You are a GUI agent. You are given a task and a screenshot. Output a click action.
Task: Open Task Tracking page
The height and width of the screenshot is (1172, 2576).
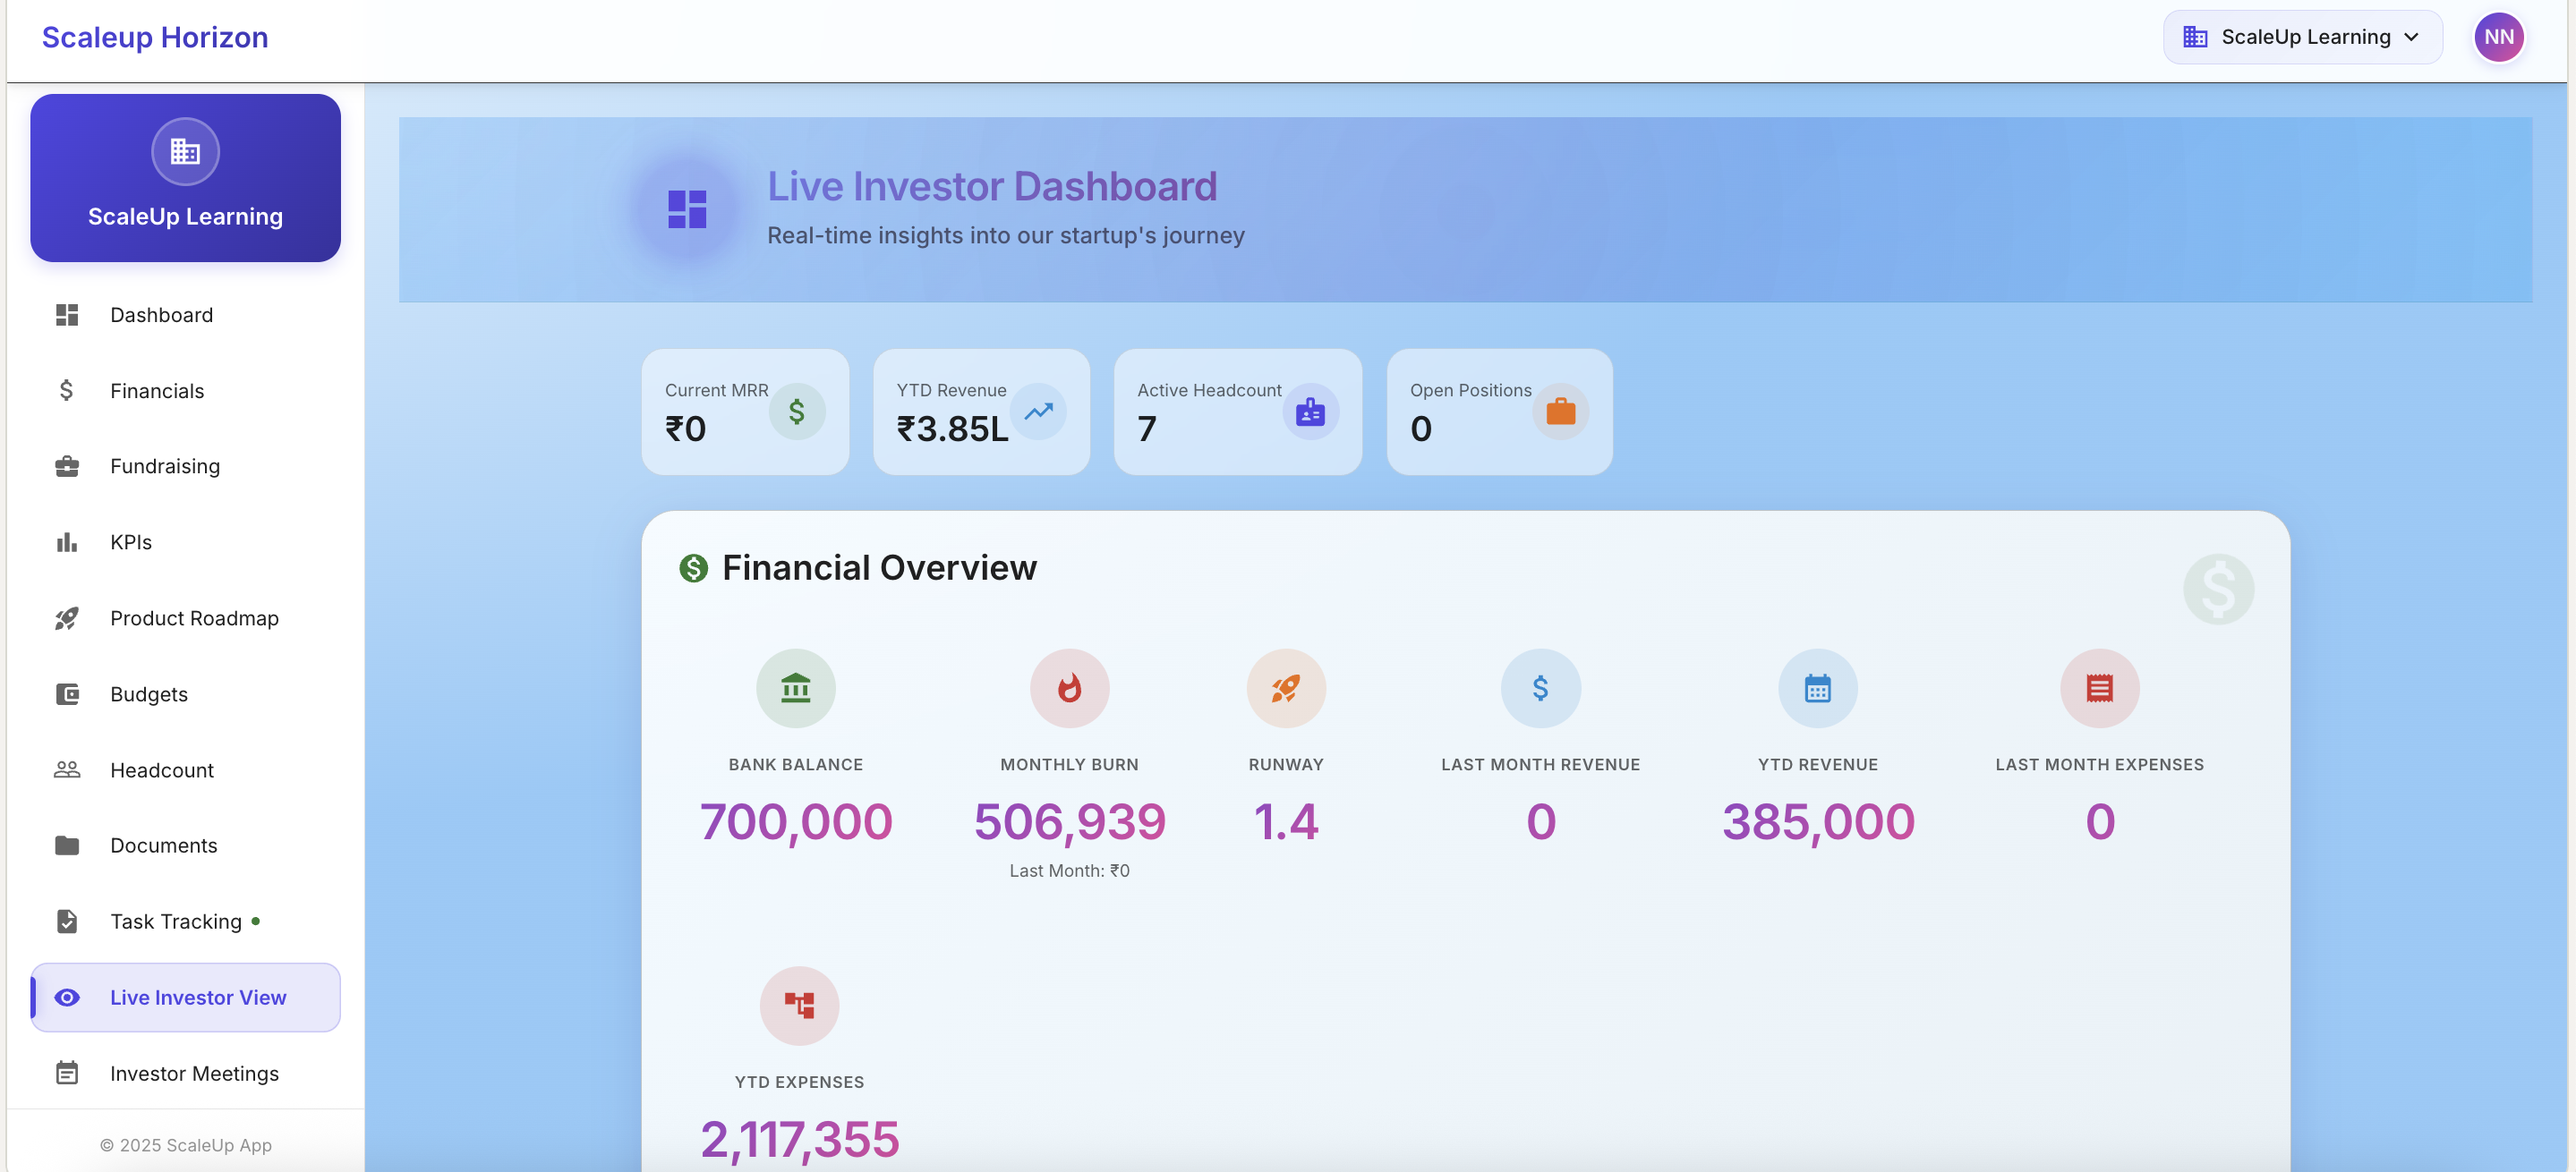click(185, 921)
